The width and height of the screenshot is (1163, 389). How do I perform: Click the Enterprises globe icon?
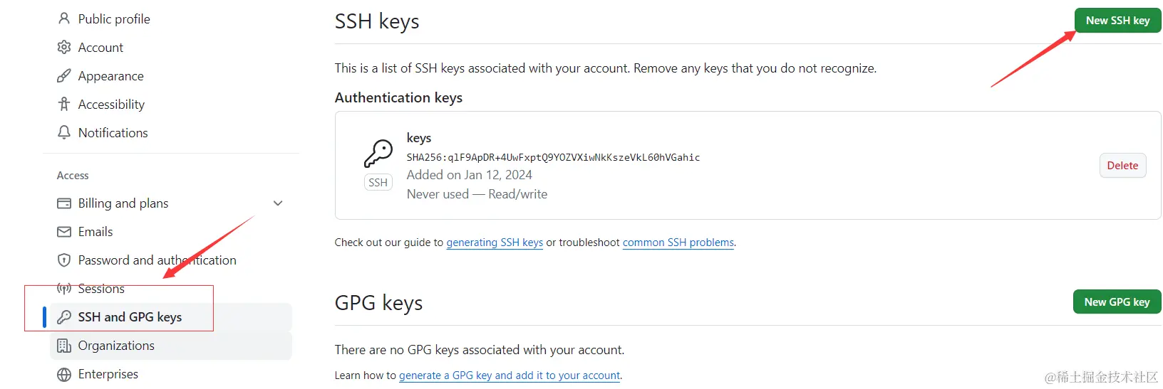(x=64, y=374)
